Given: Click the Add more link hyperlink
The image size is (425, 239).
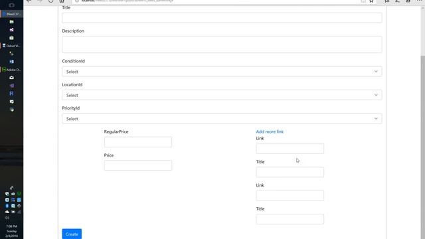Looking at the screenshot, I should coord(270,131).
